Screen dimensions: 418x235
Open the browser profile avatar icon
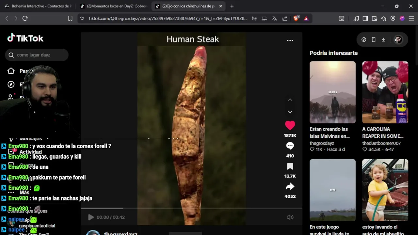pos(402,19)
